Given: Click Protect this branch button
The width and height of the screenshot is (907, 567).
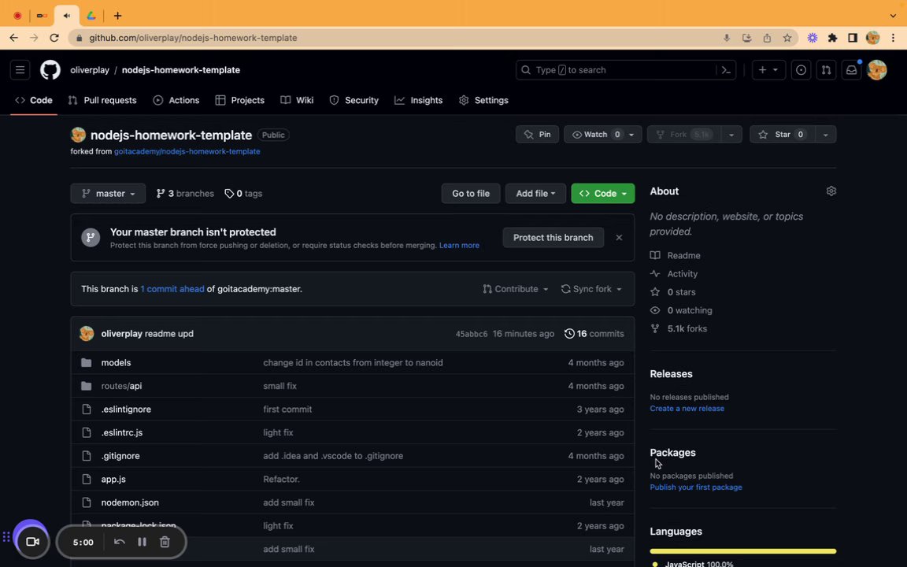Looking at the screenshot, I should coord(553,238).
